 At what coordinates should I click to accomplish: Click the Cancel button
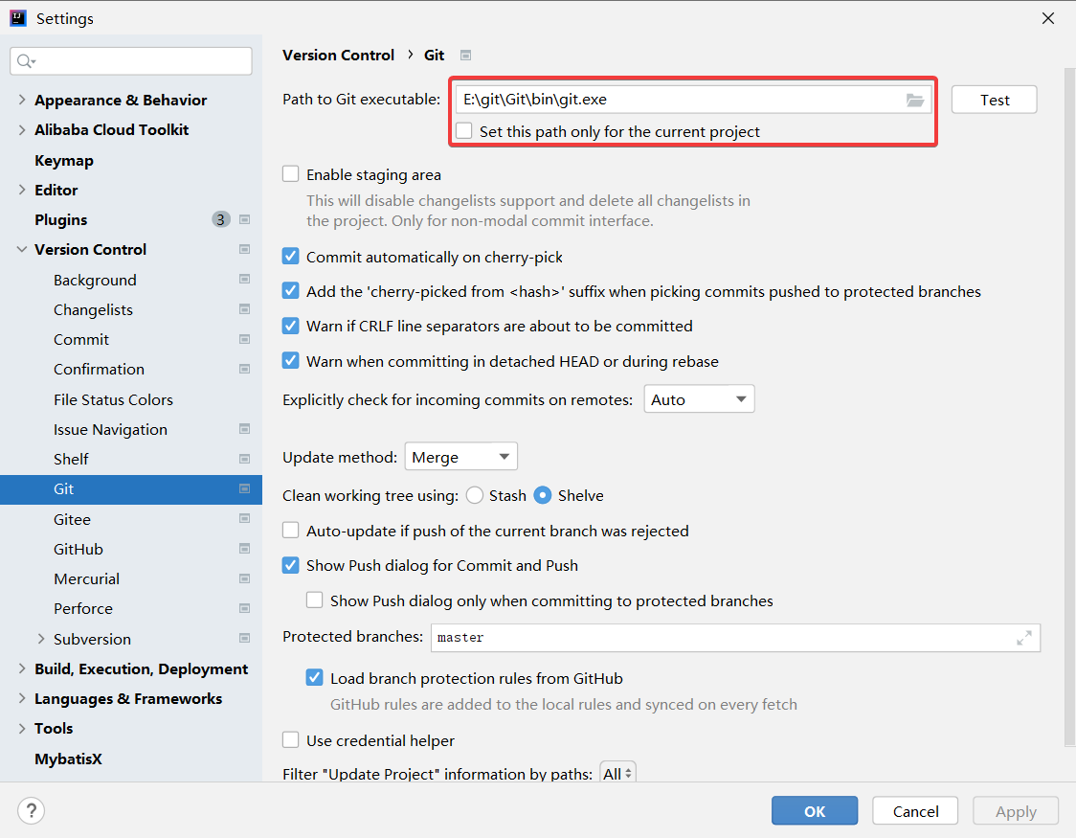[915, 811]
